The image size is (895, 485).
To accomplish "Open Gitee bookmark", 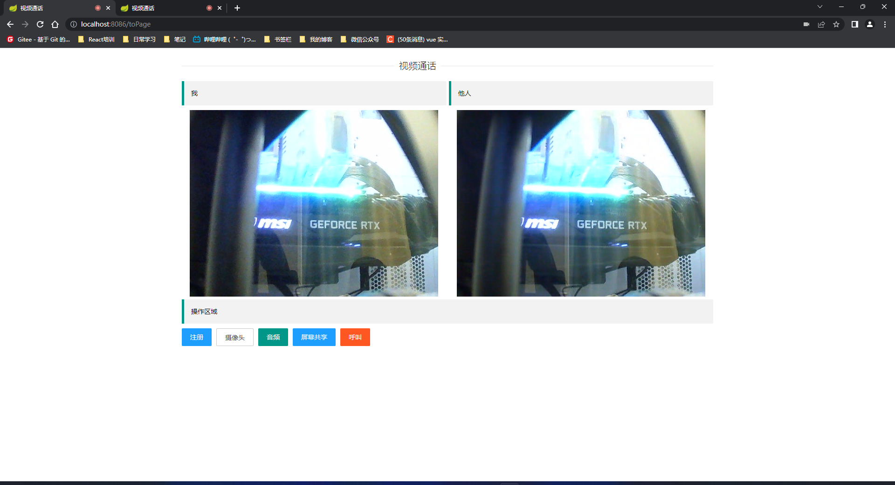I will tap(39, 40).
